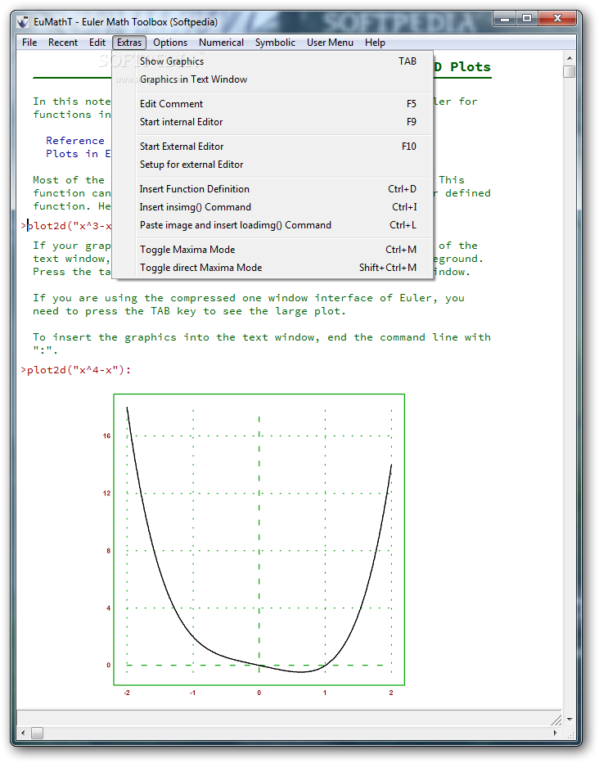Open the User Menu
The width and height of the screenshot is (599, 763).
(x=330, y=43)
